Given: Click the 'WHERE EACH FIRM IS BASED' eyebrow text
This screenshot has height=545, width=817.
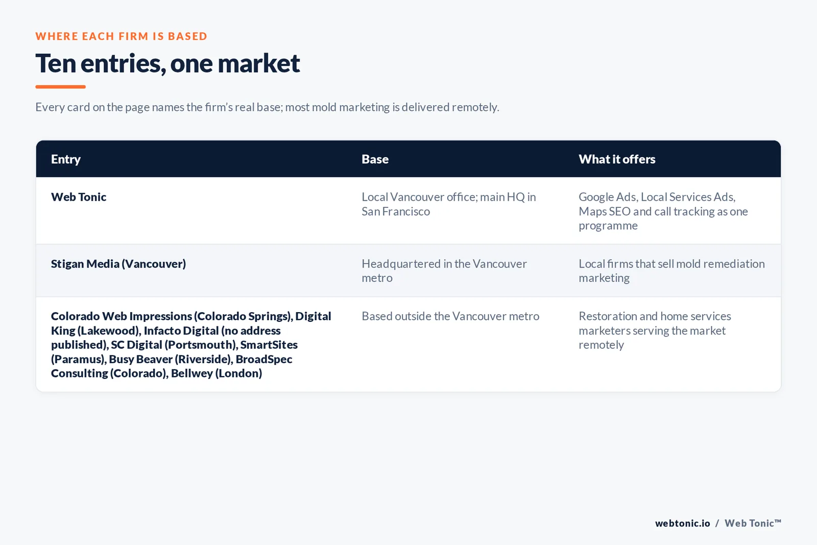Looking at the screenshot, I should tap(122, 36).
